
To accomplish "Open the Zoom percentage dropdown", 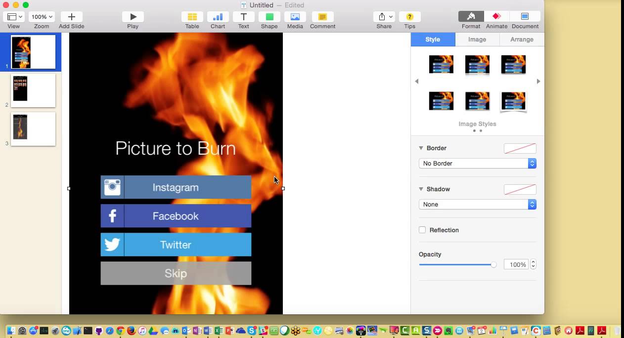I will (x=42, y=17).
